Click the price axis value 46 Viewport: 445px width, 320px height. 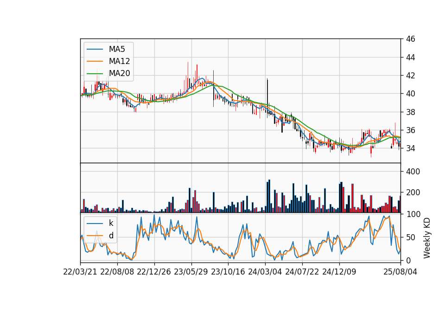(410, 39)
